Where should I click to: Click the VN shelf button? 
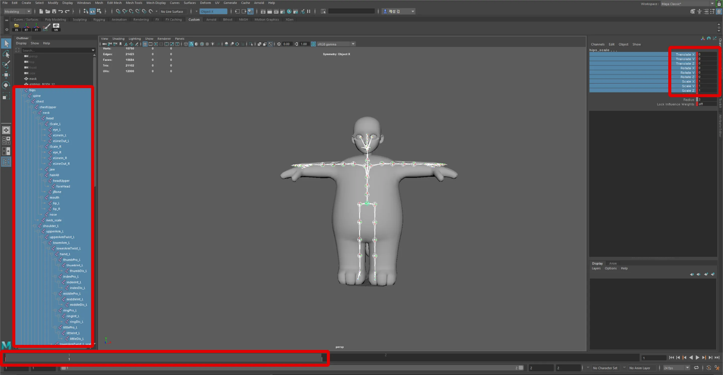[x=56, y=27]
